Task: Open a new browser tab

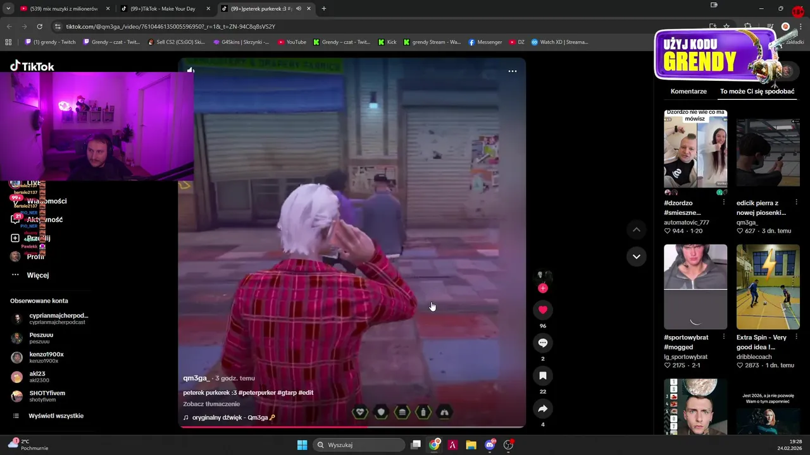Action: (x=324, y=9)
